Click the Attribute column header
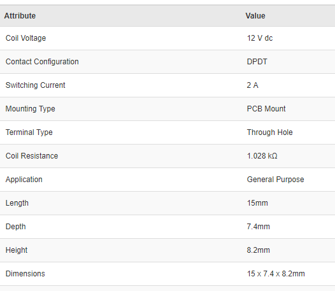The width and height of the screenshot is (335, 291). [20, 16]
